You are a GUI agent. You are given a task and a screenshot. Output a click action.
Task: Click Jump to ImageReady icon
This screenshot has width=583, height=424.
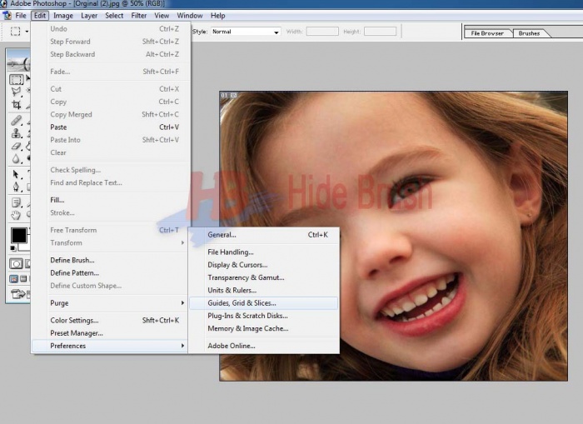[x=18, y=294]
